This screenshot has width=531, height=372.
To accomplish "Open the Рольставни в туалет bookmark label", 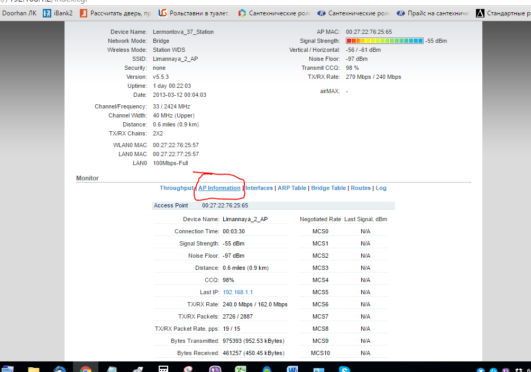I will coord(199,13).
